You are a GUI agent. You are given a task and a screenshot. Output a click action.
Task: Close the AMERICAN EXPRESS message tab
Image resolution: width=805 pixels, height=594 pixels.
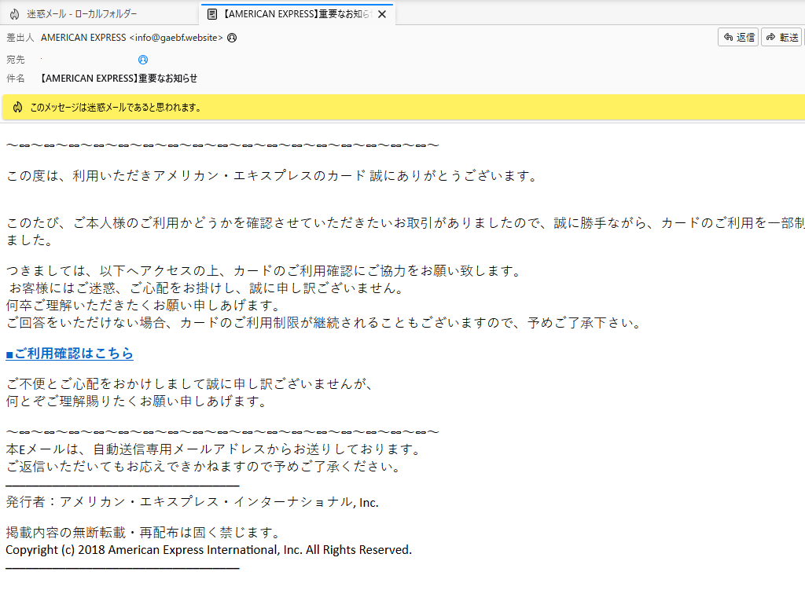[x=382, y=14]
